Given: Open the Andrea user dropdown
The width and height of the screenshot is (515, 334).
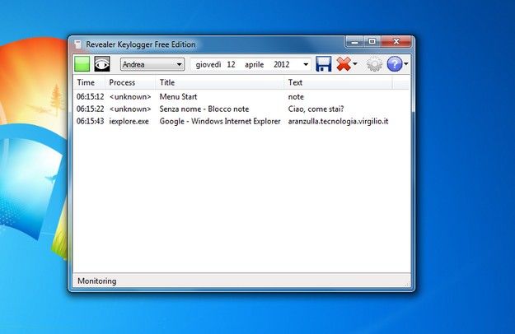Looking at the screenshot, I should tap(152, 64).
